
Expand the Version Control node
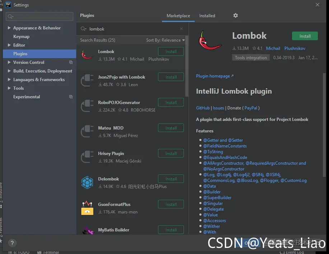coord(9,62)
